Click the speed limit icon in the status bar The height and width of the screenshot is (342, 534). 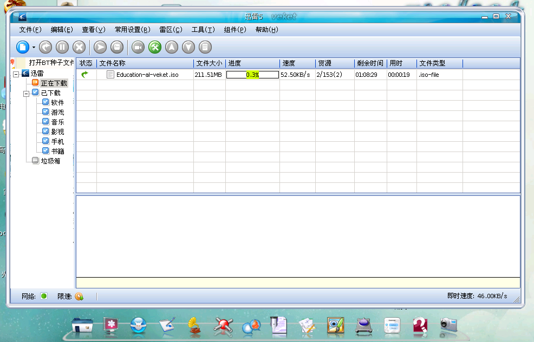tap(79, 297)
